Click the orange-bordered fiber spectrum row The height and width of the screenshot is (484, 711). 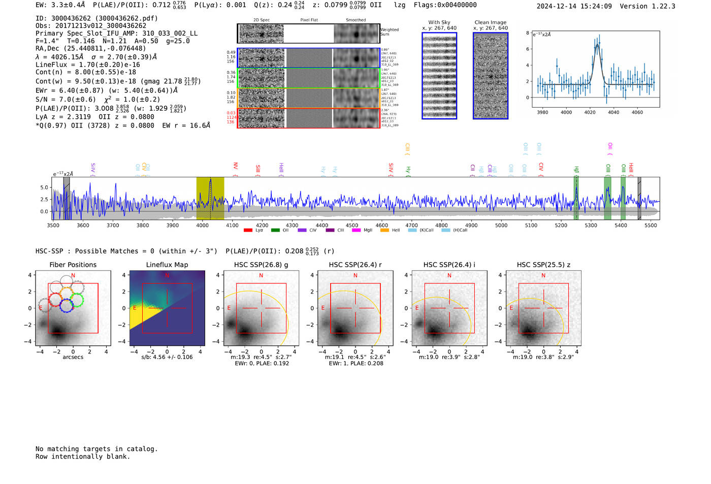pos(309,98)
